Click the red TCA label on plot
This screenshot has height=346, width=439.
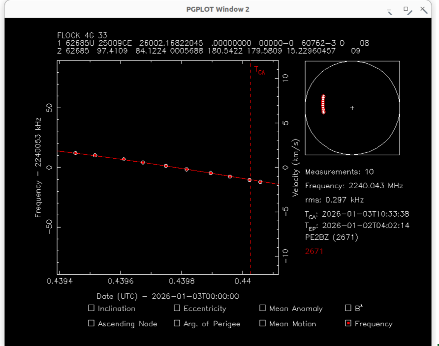click(x=259, y=72)
